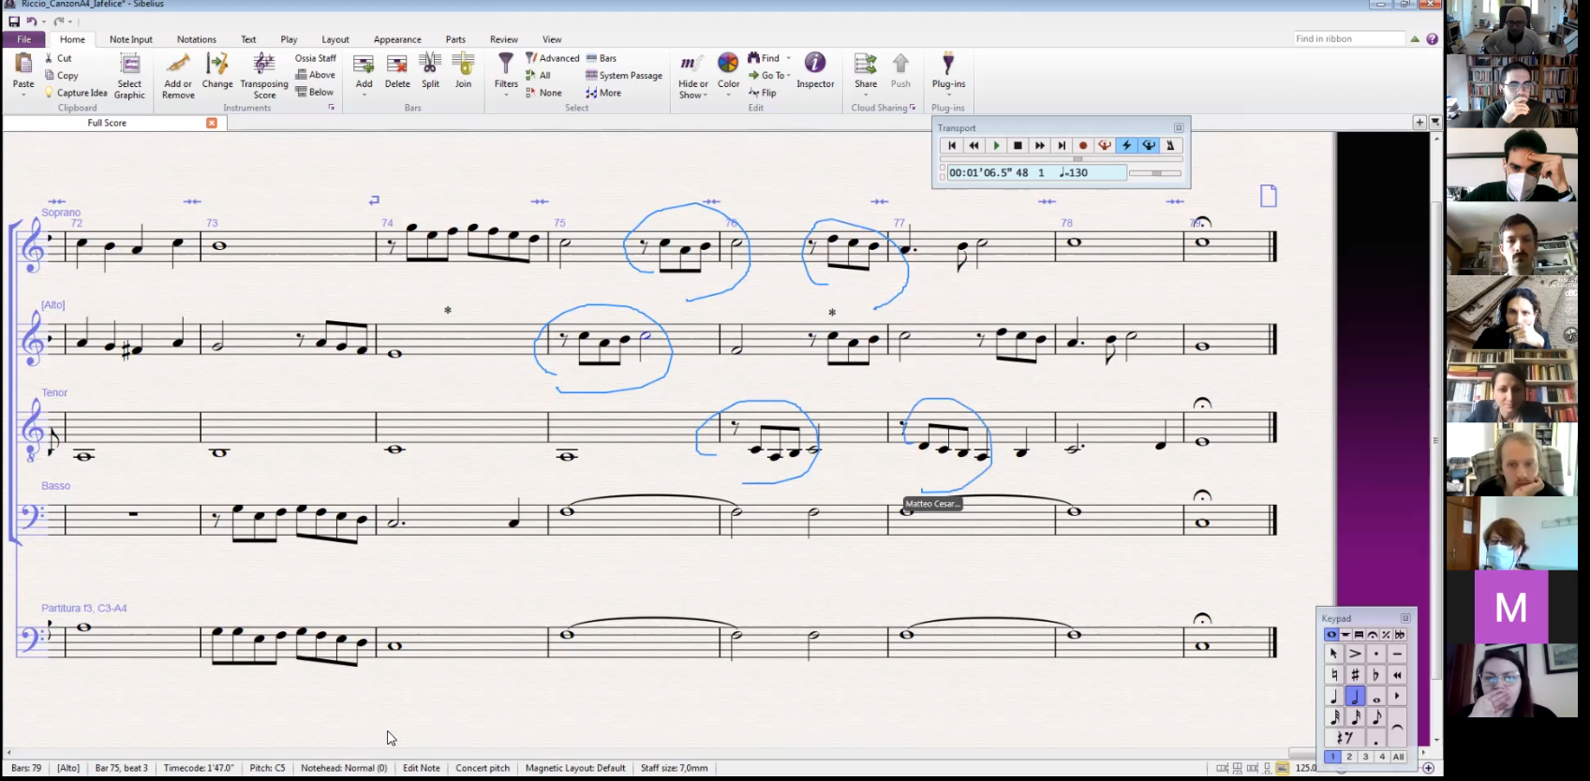Viewport: 1590px width, 781px height.
Task: Select the flat accidental on Keypad
Action: tap(1376, 674)
